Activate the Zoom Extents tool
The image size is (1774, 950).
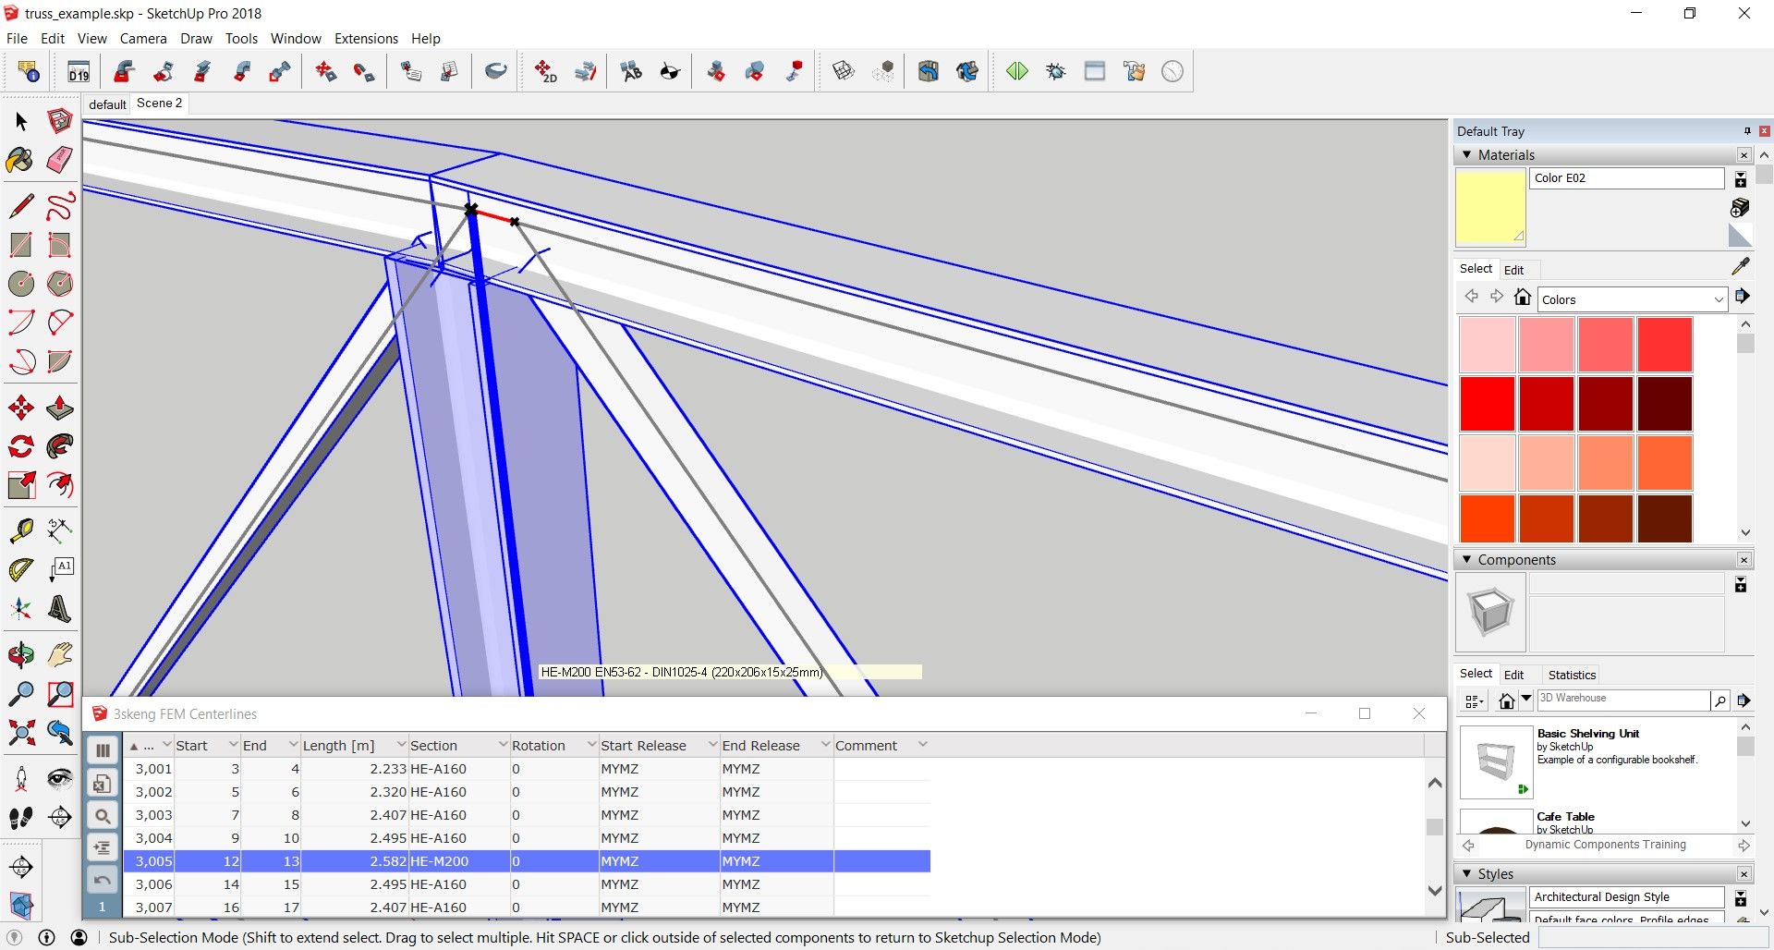[20, 733]
